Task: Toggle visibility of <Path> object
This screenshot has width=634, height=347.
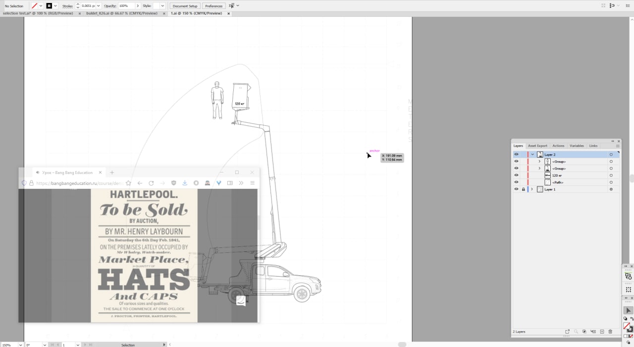Action: 516,182
